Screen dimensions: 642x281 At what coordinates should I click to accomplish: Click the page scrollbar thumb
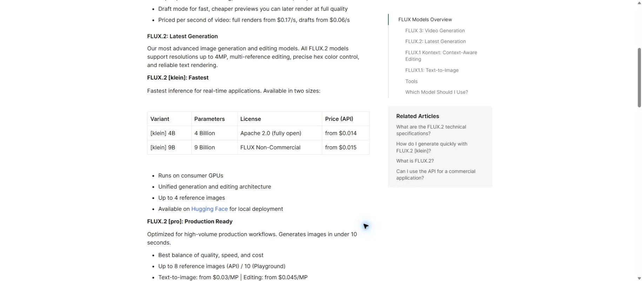[x=639, y=77]
